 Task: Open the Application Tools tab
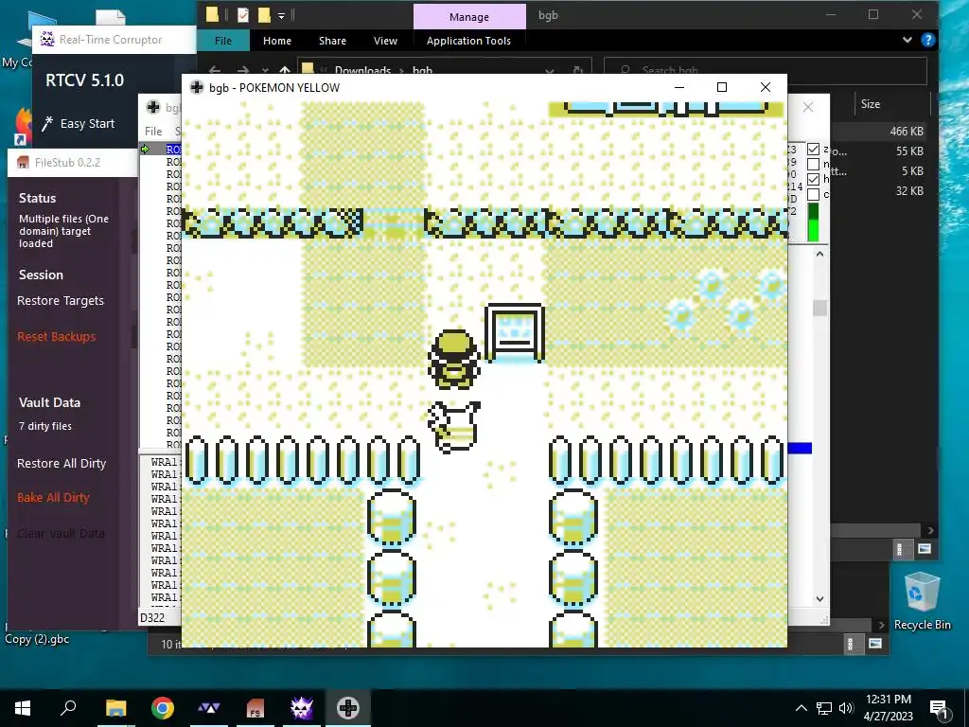[468, 41]
